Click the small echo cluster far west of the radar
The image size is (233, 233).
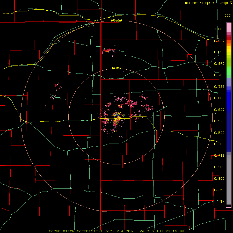tap(55, 91)
